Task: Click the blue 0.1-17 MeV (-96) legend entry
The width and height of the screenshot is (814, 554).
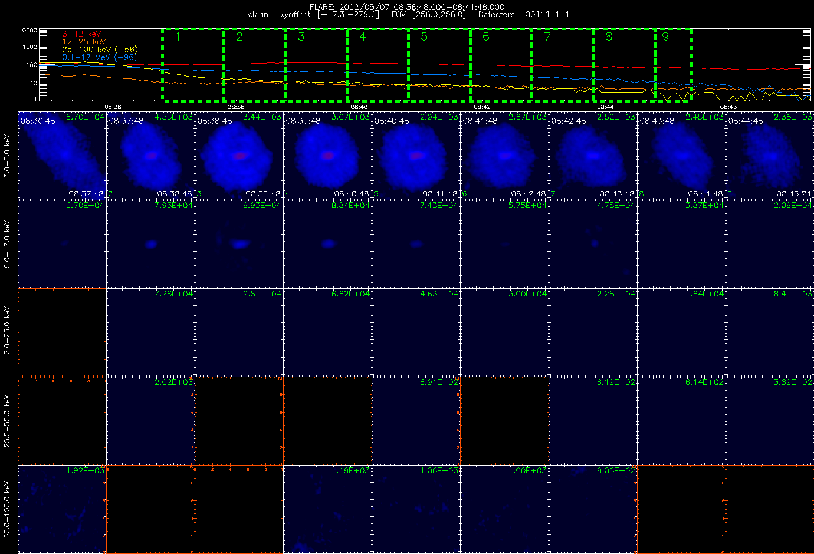Action: 100,57
